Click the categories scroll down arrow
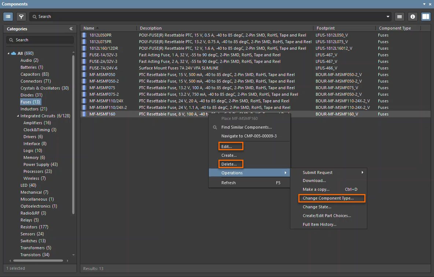Viewport: 434px width, 277px height. 73,255
